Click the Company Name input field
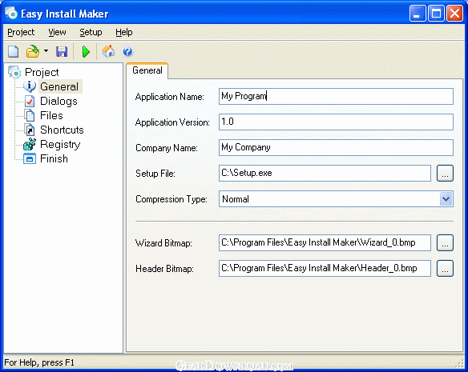 pos(336,147)
